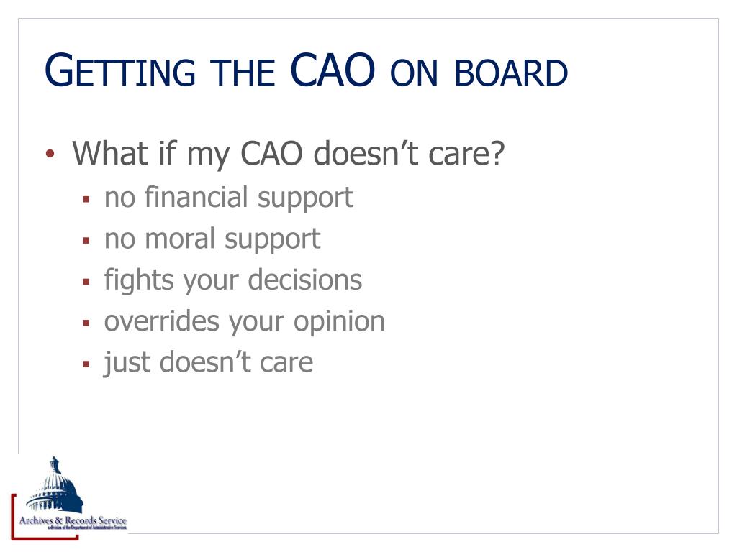Viewport: 737px width, 552px height.
Task: Click the square bullet beside 'overrides your opinion'
Action: click(86, 323)
